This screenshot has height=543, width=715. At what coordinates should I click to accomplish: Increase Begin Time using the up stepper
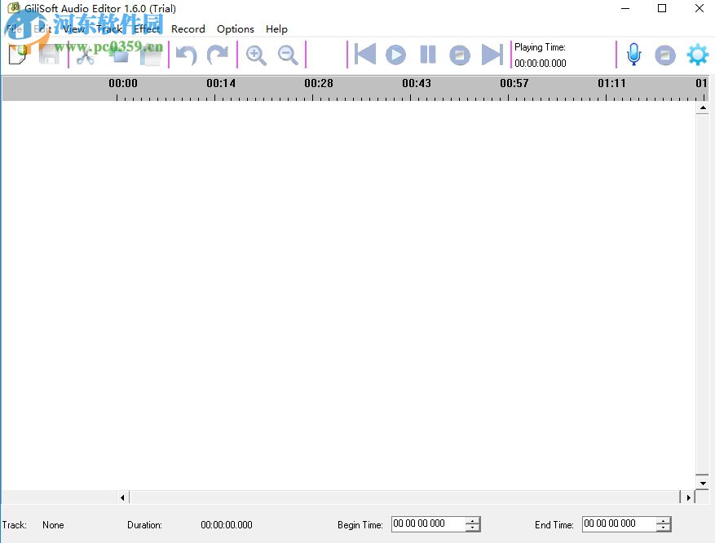(474, 520)
